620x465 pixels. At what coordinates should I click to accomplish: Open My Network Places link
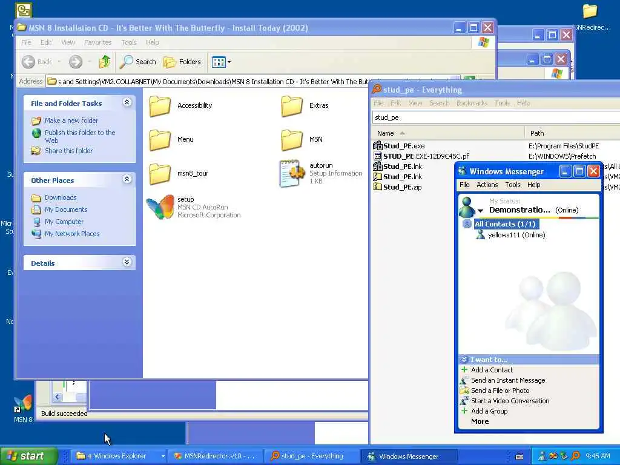(x=72, y=234)
